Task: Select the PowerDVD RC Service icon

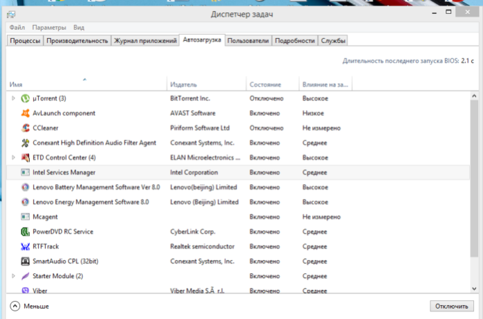Action: click(x=26, y=232)
